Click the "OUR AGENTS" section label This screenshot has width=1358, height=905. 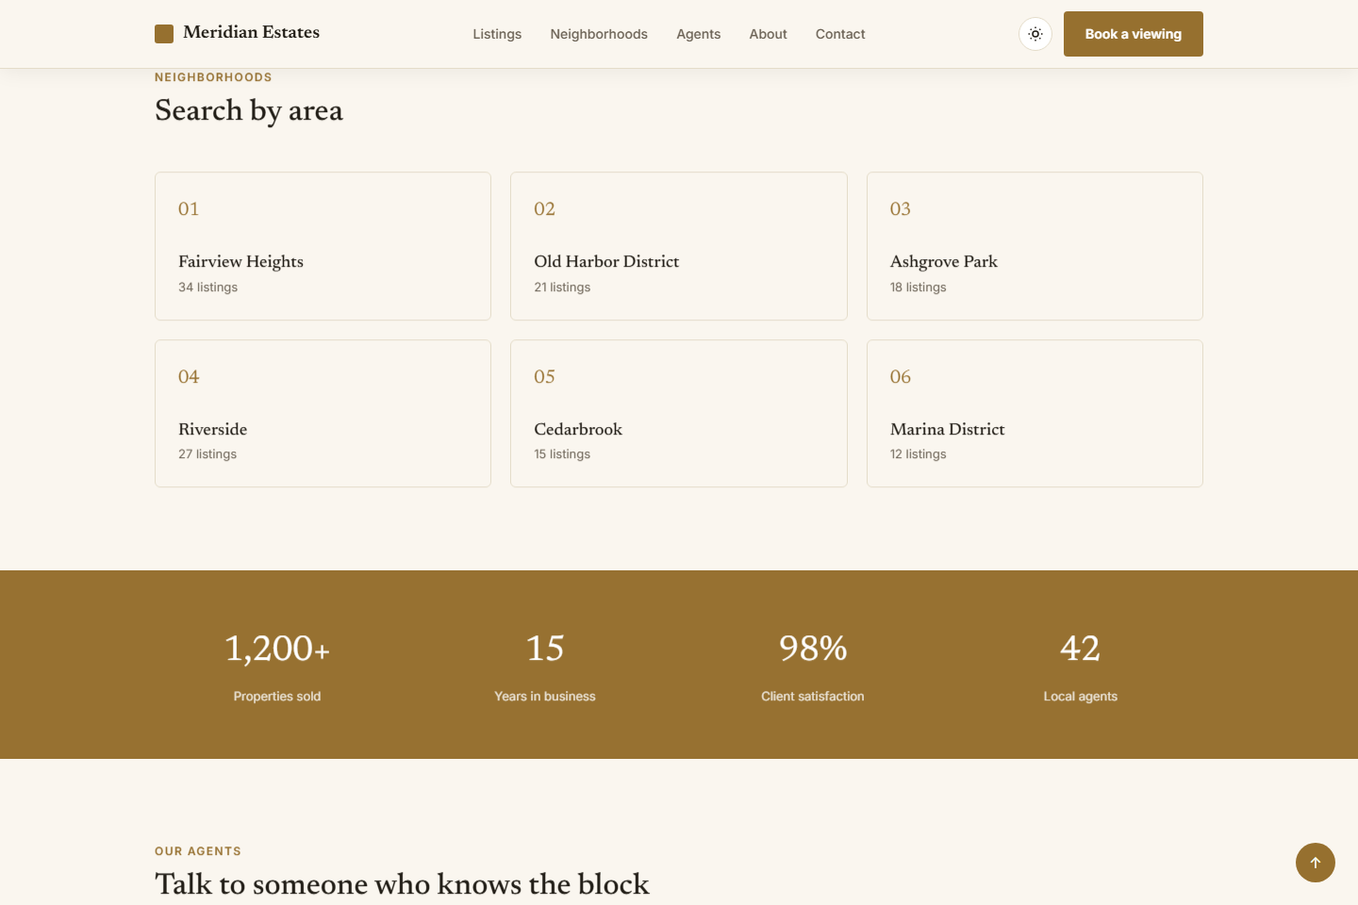(x=198, y=851)
